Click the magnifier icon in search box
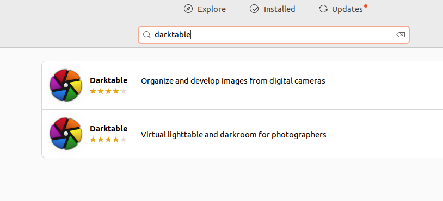443x201 pixels. coord(146,35)
